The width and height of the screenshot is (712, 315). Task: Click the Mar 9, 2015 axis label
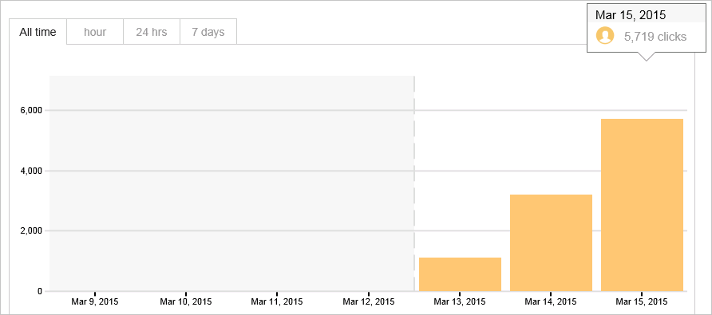click(95, 301)
